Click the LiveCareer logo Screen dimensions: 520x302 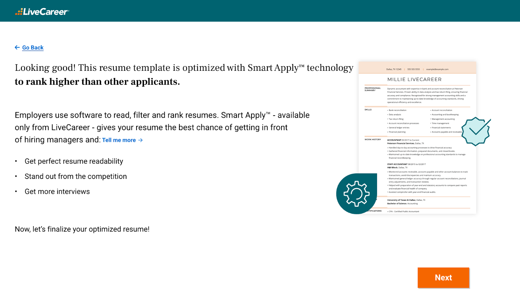(42, 11)
